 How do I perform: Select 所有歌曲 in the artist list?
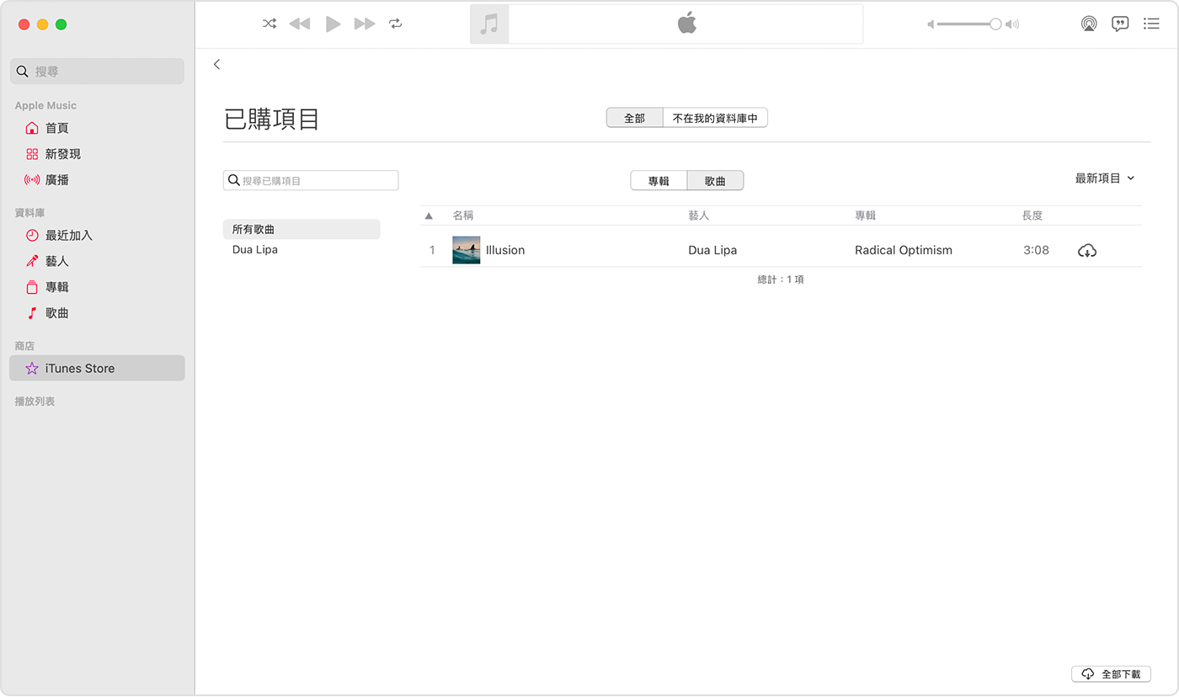coord(301,229)
